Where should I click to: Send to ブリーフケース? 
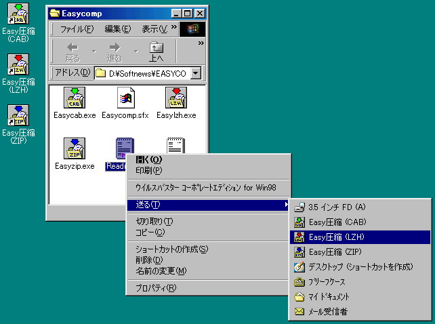point(360,282)
